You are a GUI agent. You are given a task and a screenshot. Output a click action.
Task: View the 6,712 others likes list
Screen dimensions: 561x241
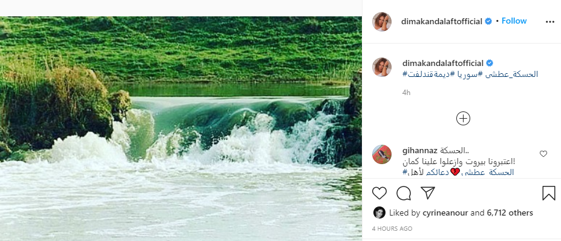(510, 213)
